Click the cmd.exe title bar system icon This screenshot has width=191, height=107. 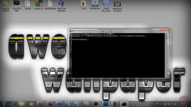pyautogui.click(x=70, y=31)
